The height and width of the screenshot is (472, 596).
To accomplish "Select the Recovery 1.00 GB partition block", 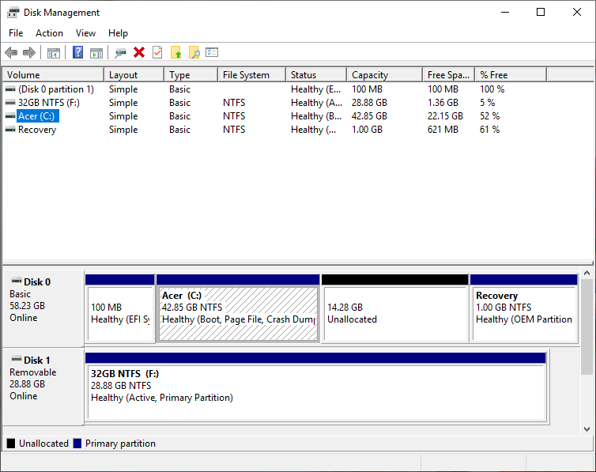I will 524,309.
